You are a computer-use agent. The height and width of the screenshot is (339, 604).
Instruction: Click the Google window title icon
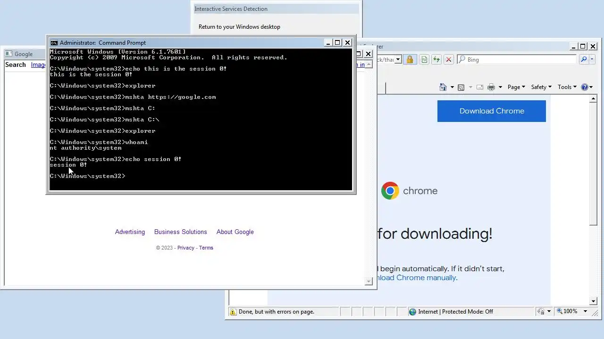(x=9, y=54)
